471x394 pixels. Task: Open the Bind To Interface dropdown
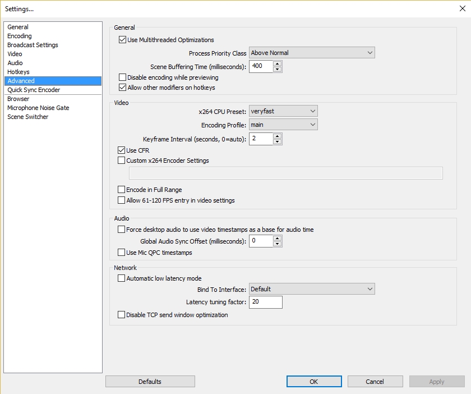pos(311,288)
